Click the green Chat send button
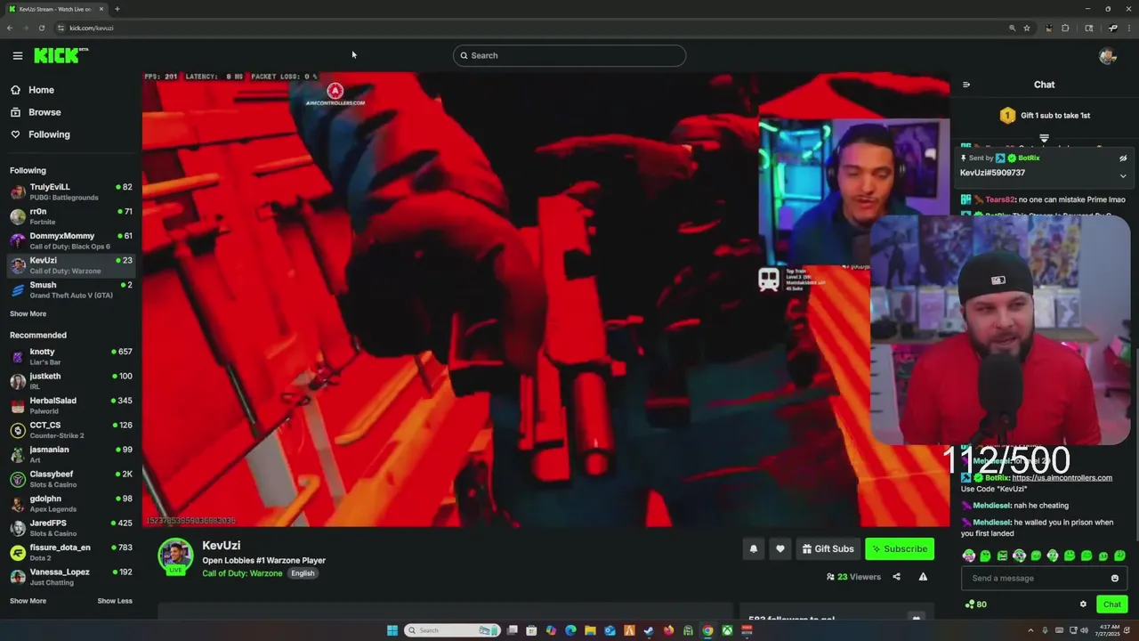Viewport: 1139px width, 641px height. coord(1112,604)
